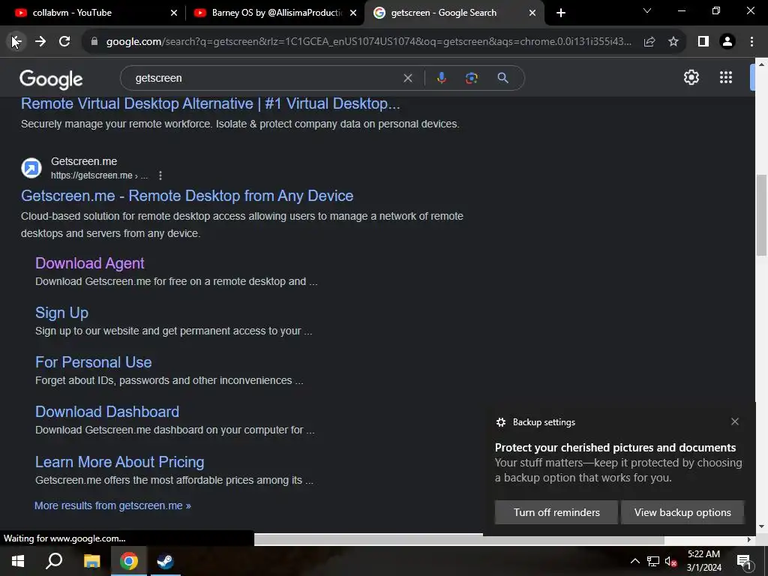Close the getscreen Google Search tab

point(532,13)
